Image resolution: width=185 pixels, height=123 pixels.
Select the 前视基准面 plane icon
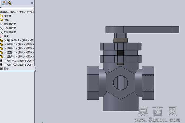click(1, 24)
